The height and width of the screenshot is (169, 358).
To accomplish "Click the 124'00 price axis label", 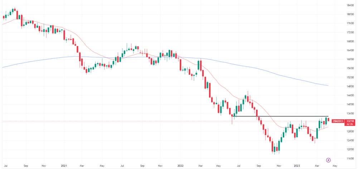I will coord(350,140).
